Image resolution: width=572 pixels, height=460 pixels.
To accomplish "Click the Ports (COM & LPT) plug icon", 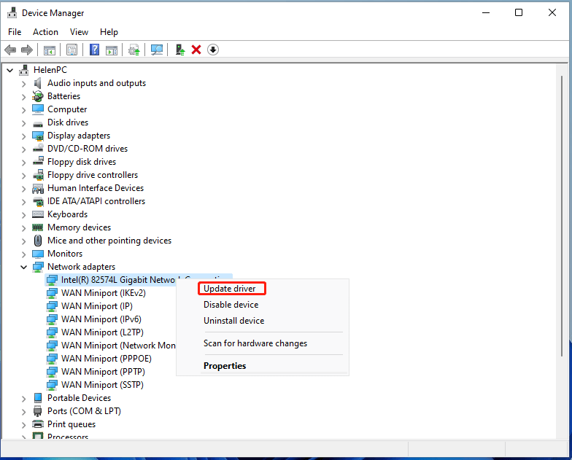I will (x=38, y=411).
